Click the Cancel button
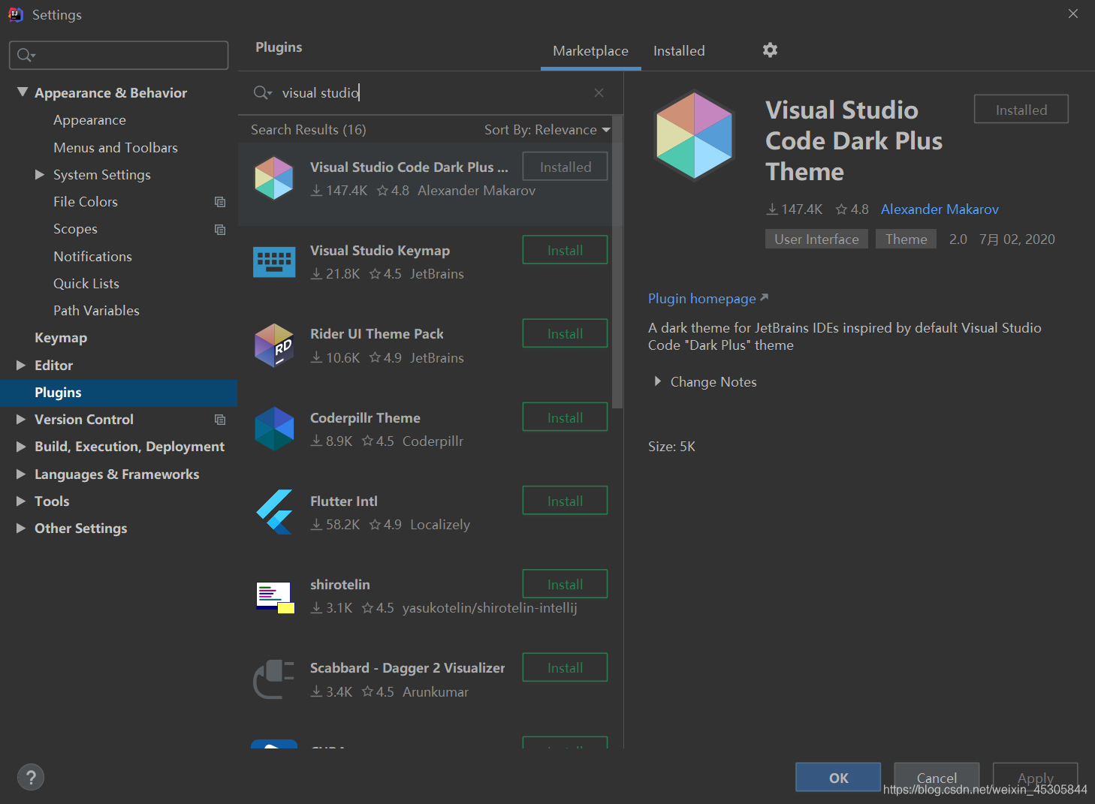The width and height of the screenshot is (1095, 804). coord(937,778)
